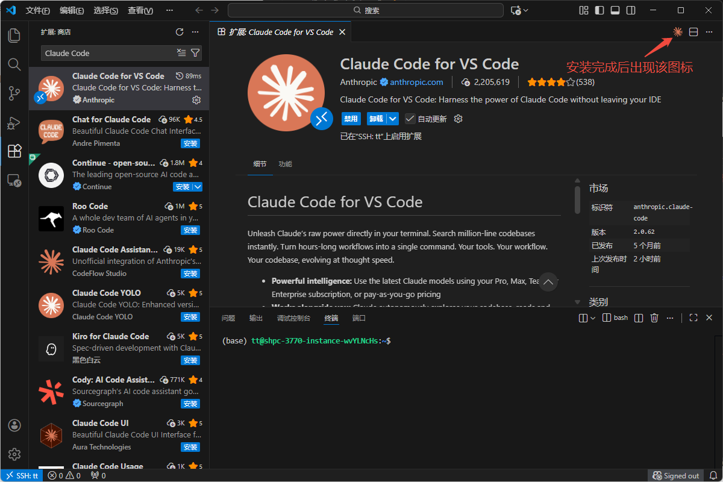The width and height of the screenshot is (723, 482).
Task: Open the Accounts menu icon
Action: tap(14, 425)
